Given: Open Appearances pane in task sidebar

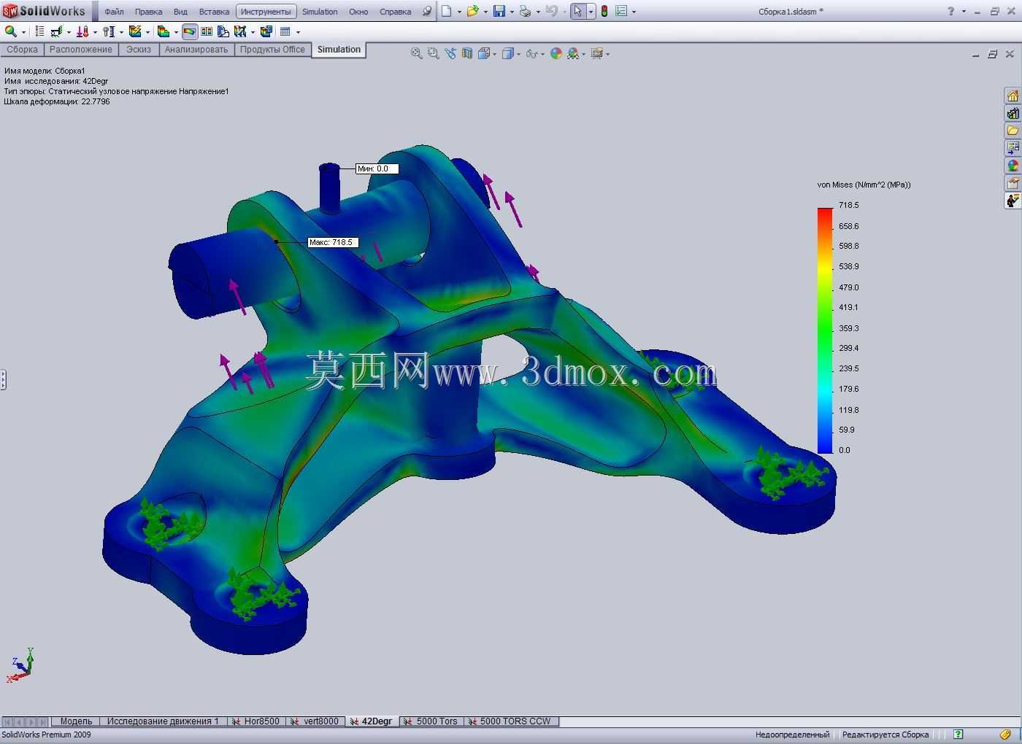Looking at the screenshot, I should pos(1013,166).
